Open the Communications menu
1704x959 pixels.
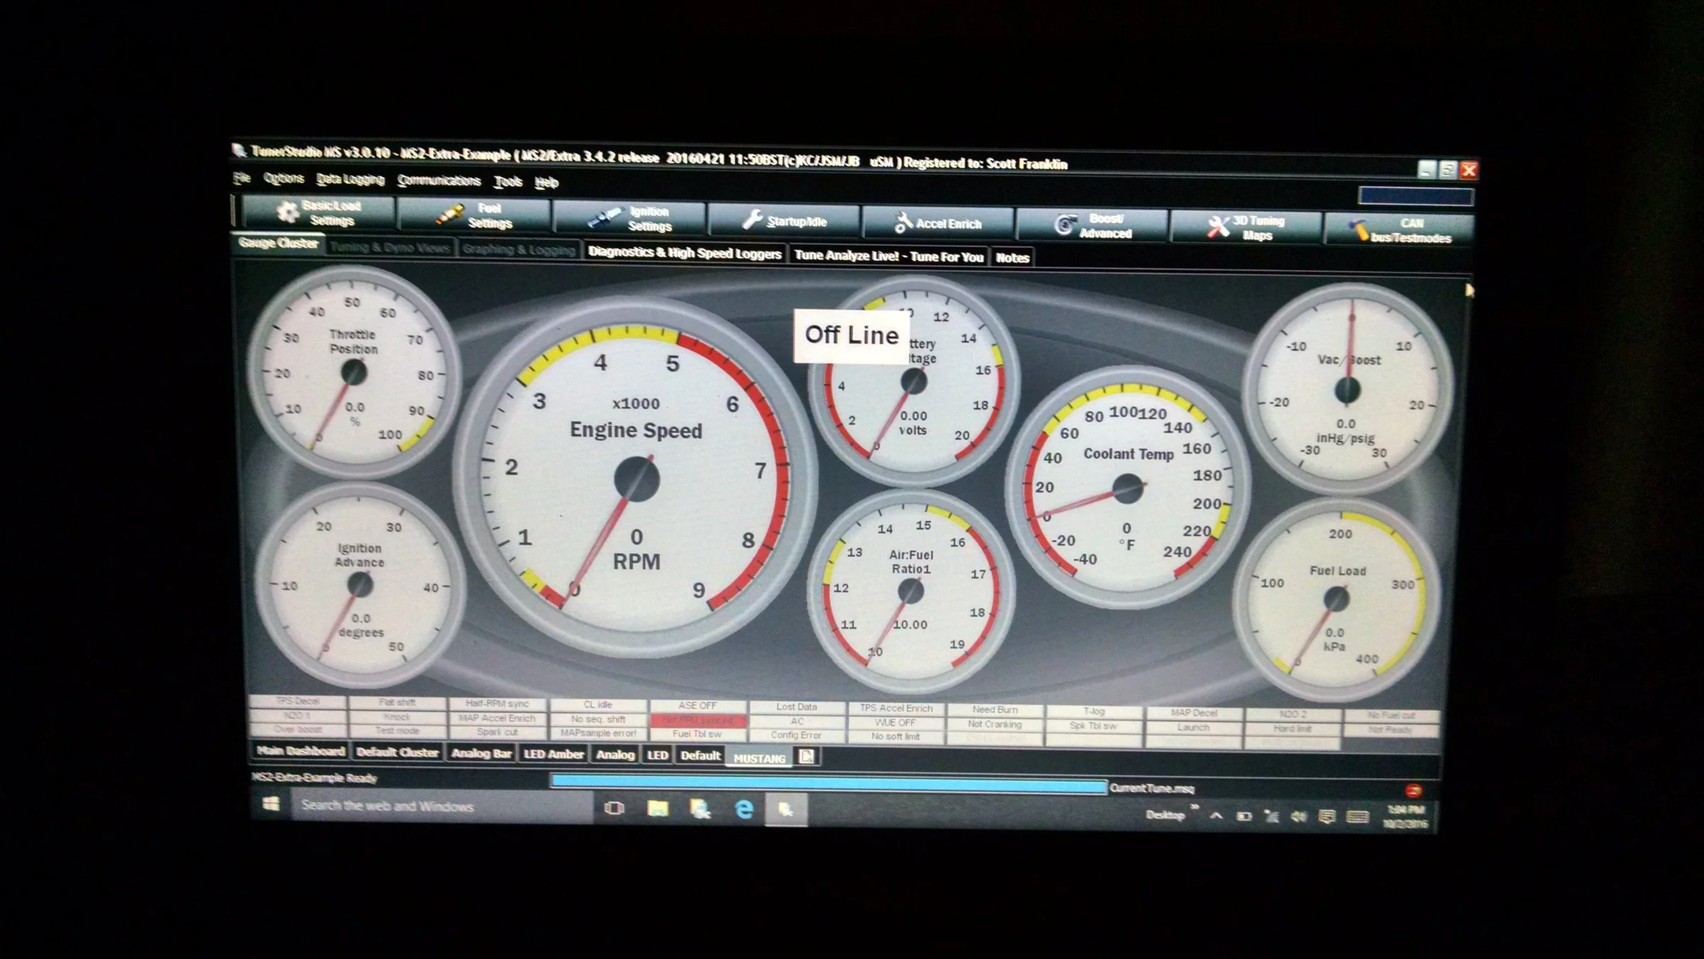coord(439,180)
